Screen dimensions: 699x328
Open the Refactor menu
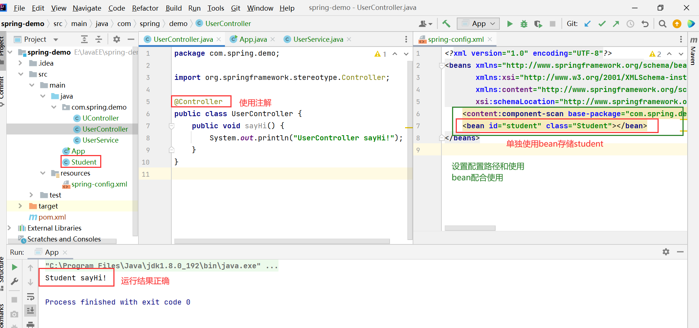(x=145, y=8)
